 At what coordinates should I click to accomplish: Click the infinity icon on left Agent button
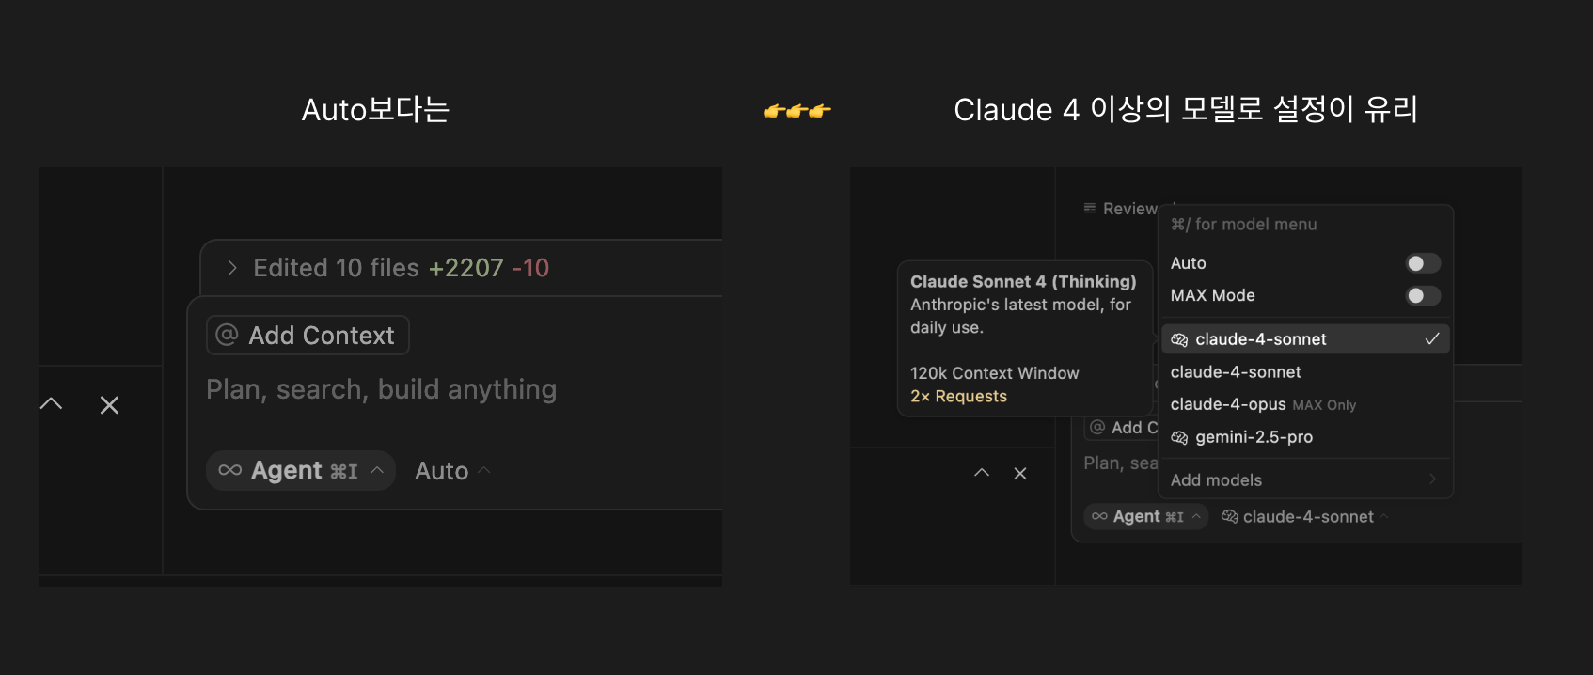[x=230, y=470]
